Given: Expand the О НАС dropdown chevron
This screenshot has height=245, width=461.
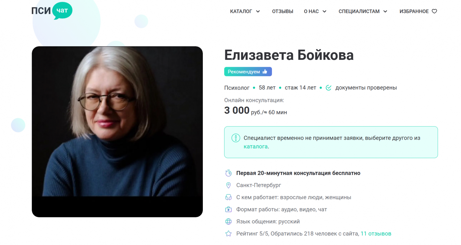Looking at the screenshot, I should [324, 12].
